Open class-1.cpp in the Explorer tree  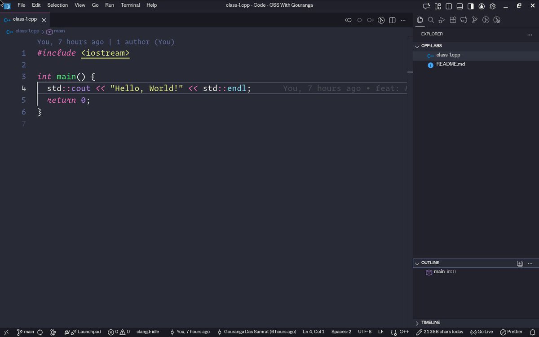click(476, 55)
